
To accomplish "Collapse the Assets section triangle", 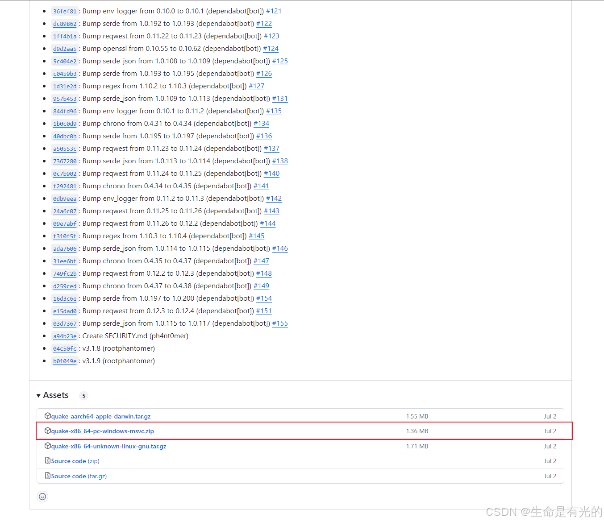I will click(38, 396).
